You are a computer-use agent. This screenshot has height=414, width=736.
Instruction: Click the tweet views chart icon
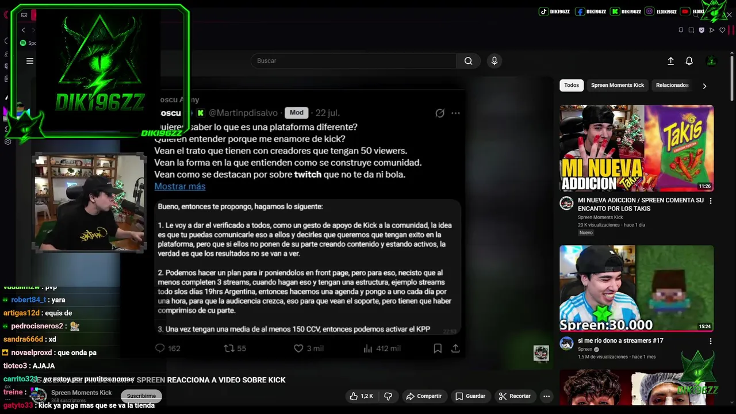coord(368,348)
